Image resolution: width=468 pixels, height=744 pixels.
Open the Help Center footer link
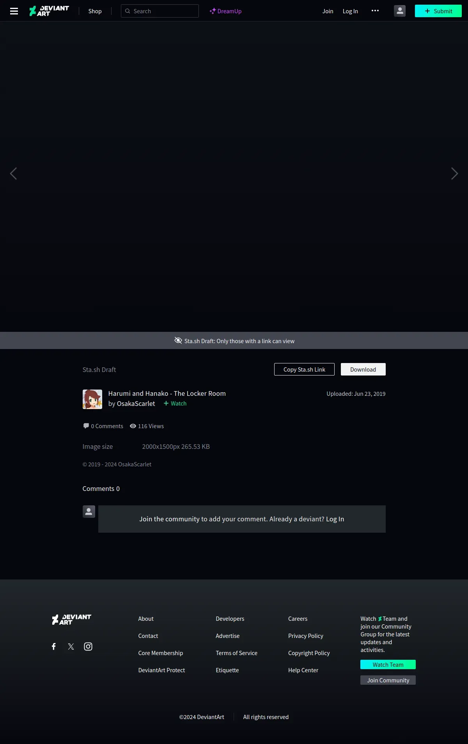(x=303, y=670)
